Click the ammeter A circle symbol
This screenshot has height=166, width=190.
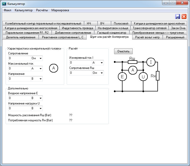pos(53,68)
